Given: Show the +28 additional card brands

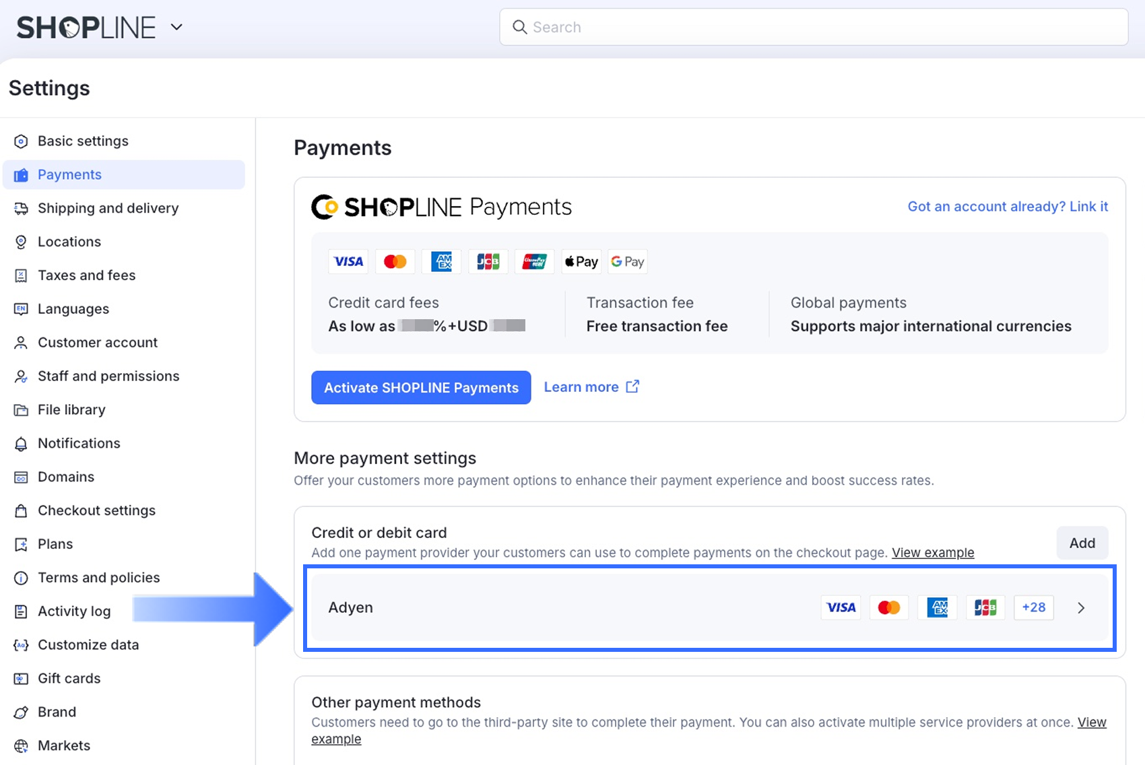Looking at the screenshot, I should point(1033,607).
